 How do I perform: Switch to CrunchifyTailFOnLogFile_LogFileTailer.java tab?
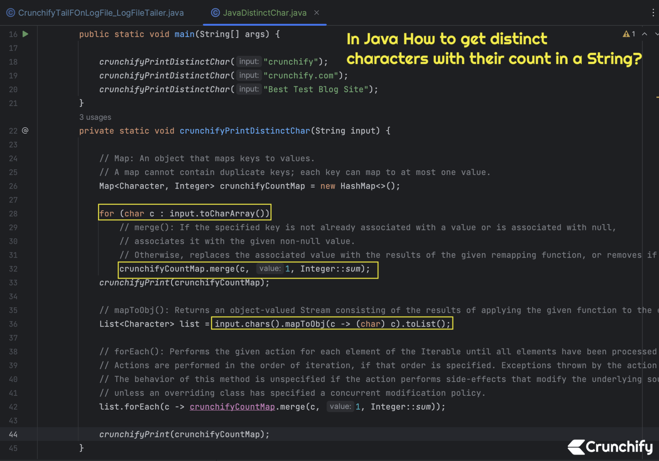pos(101,13)
